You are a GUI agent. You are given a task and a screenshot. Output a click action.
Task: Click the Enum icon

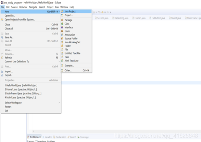coord(62,31)
